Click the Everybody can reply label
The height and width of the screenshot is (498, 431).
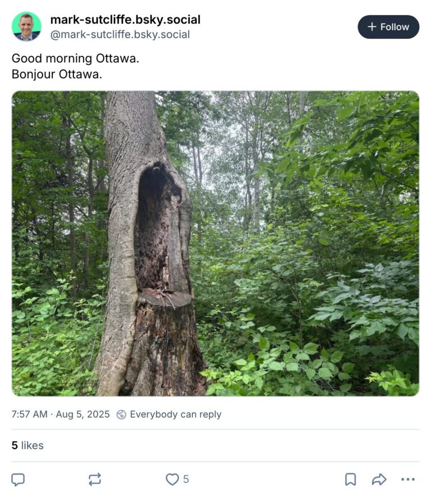tap(176, 414)
